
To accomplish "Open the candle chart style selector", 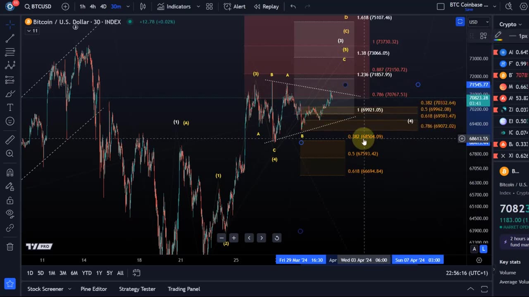I will tap(143, 7).
